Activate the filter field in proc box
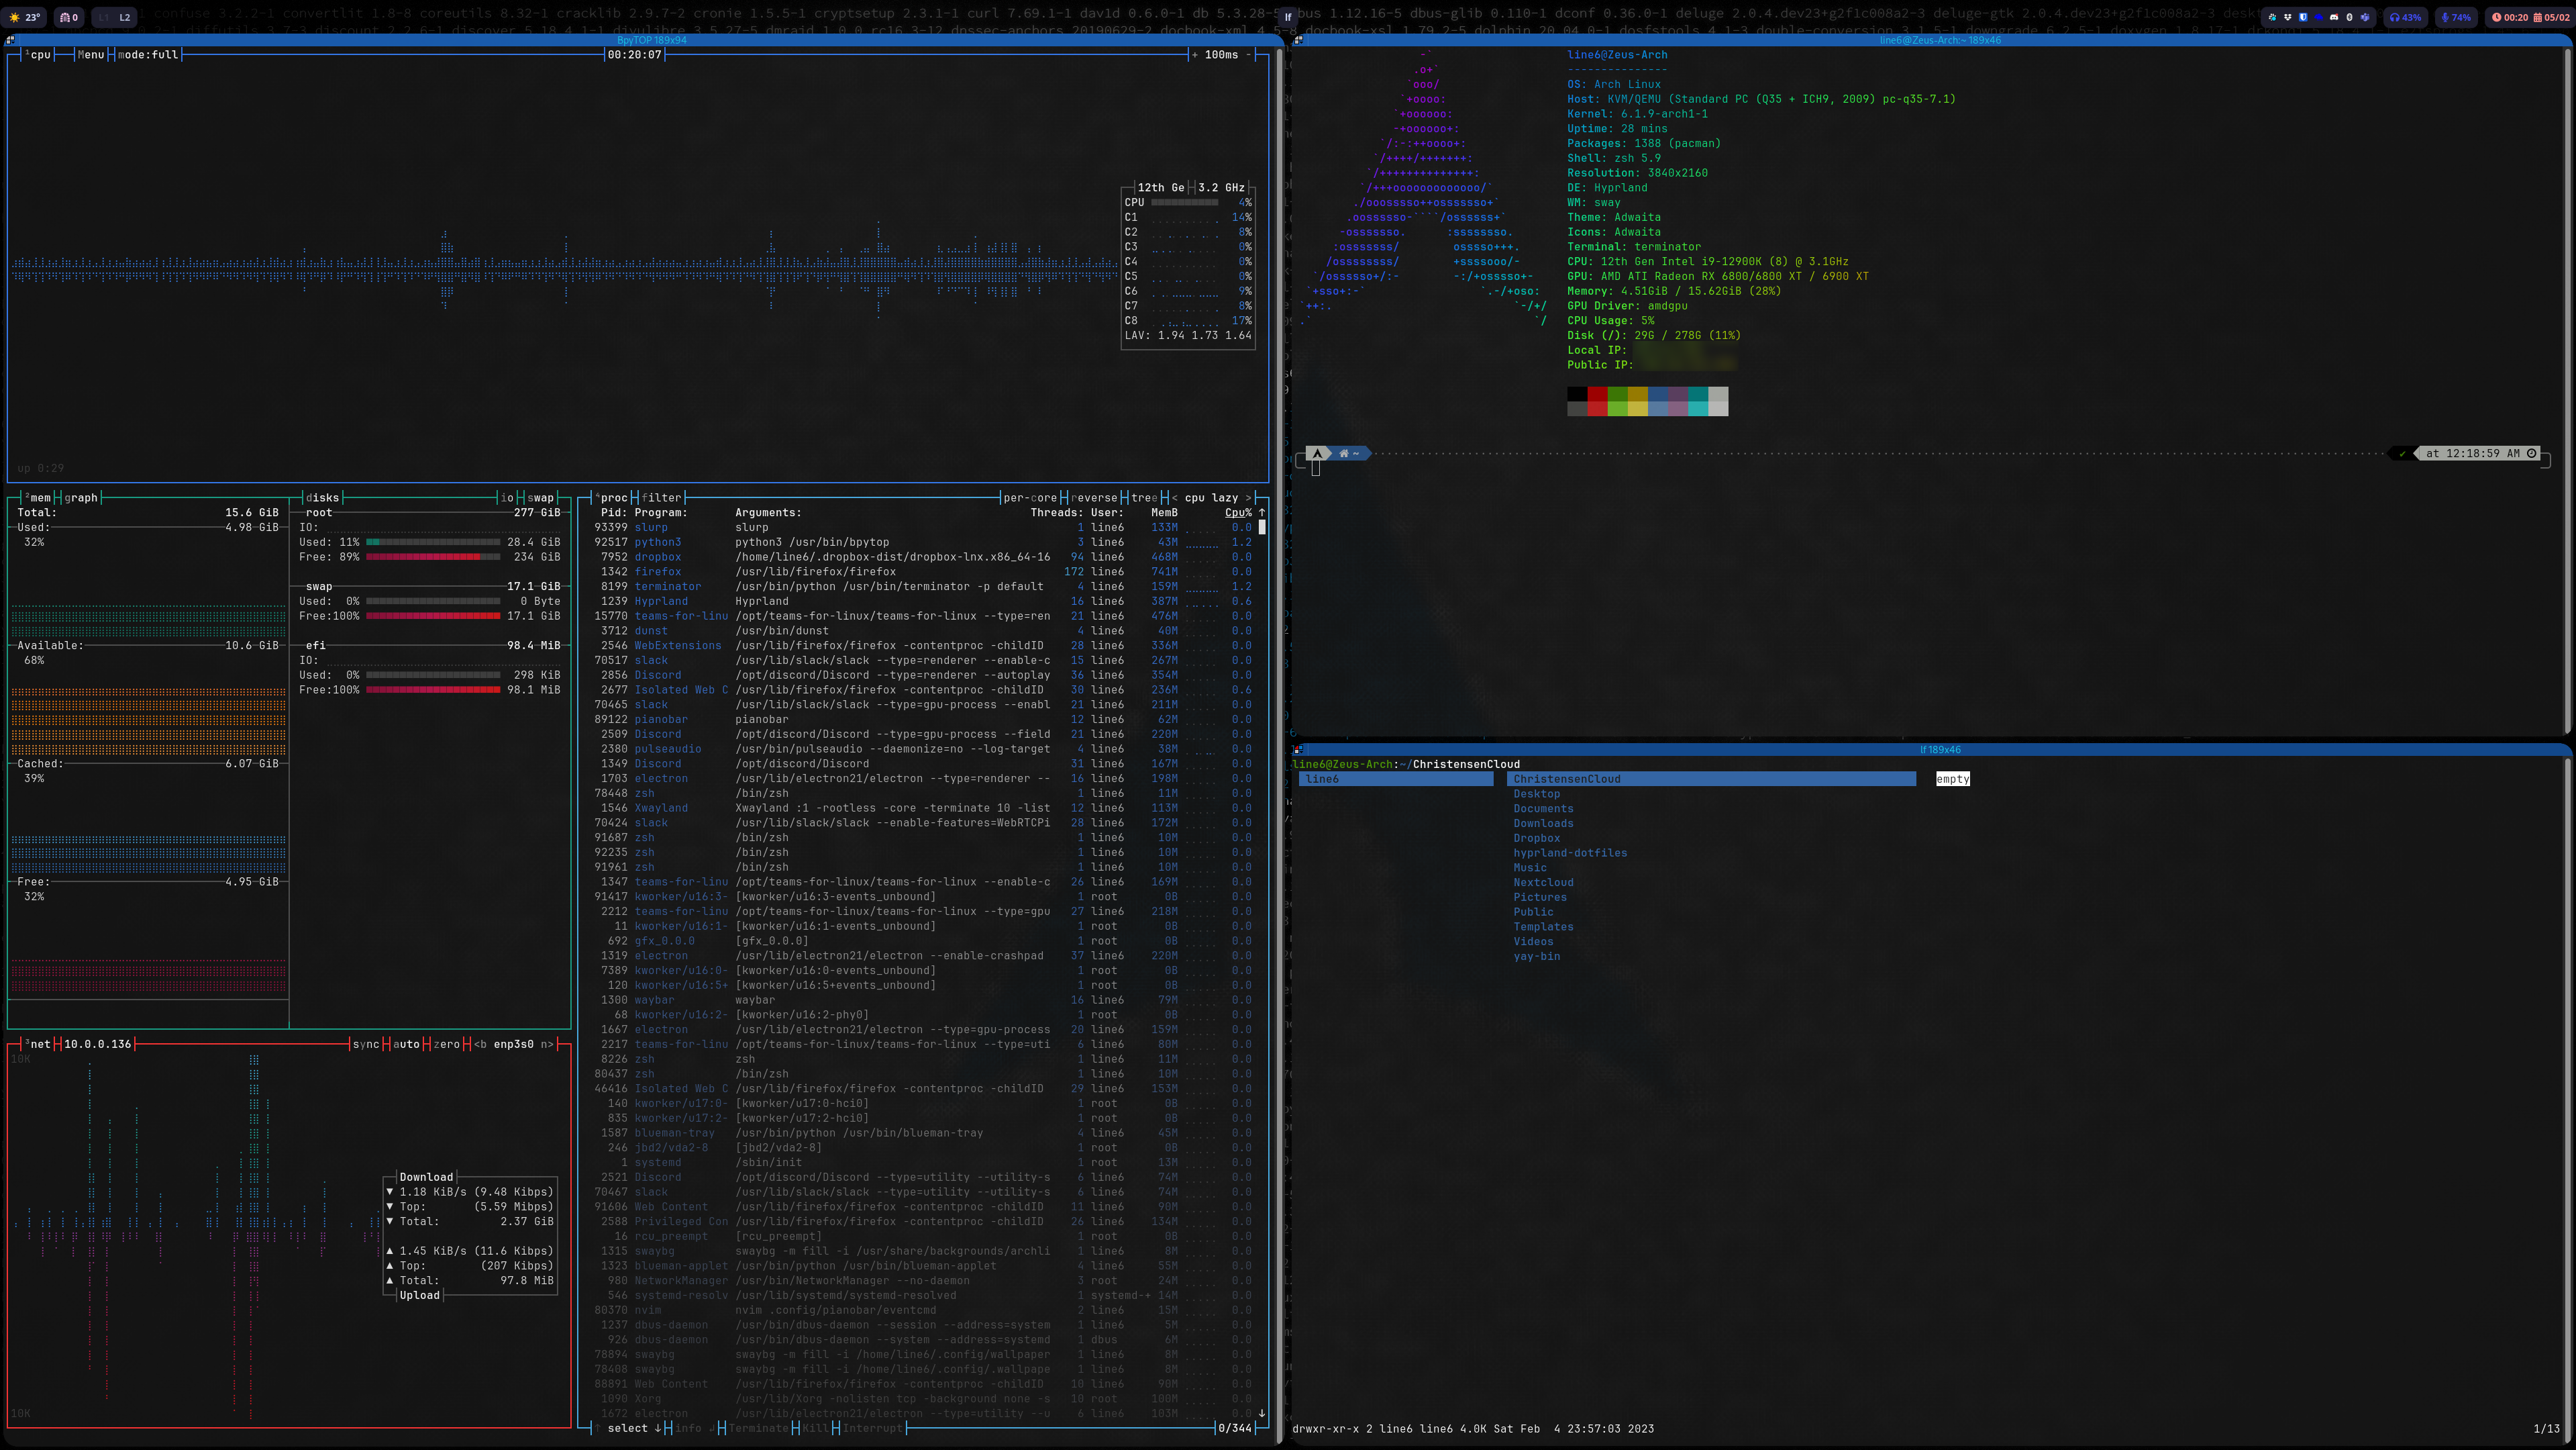Screen dimensions: 2576x1450 pos(662,497)
